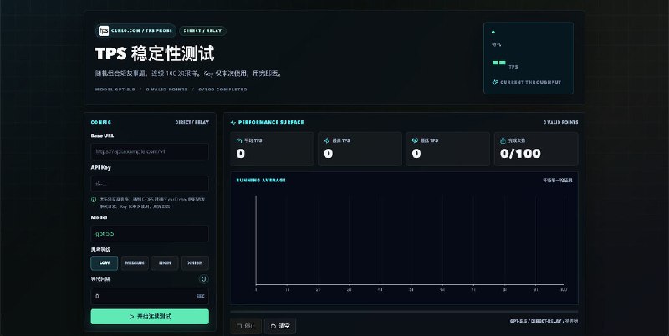Click the CONFIG panel heading
669x336 pixels.
click(x=101, y=122)
